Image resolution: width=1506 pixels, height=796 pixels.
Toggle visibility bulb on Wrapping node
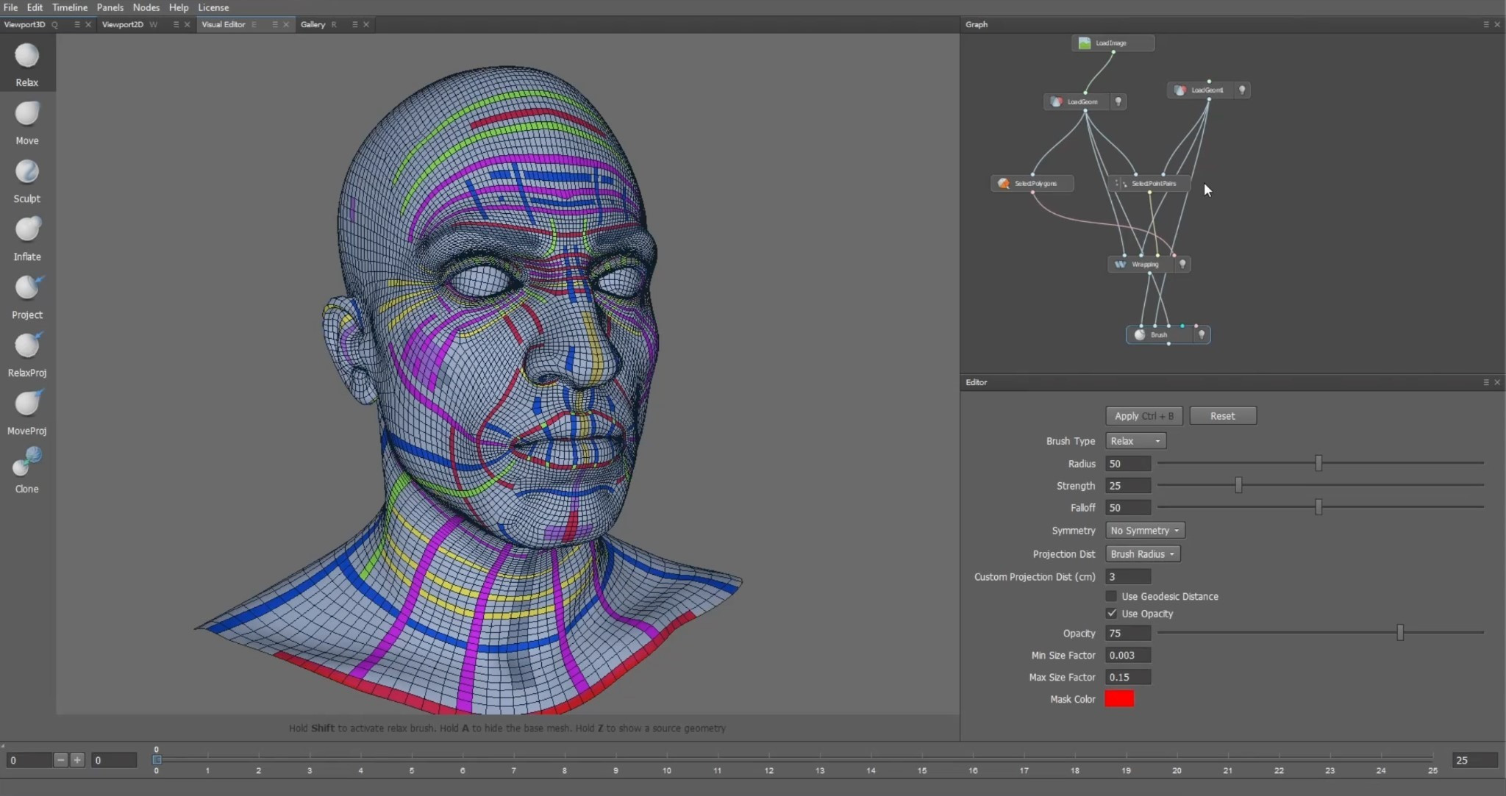1182,264
